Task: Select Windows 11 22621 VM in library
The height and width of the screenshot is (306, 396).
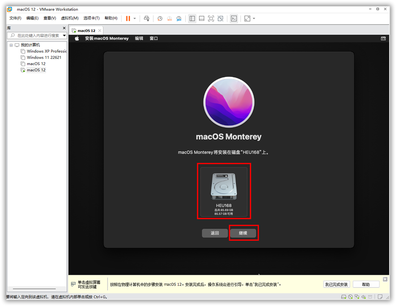Action: pos(44,58)
